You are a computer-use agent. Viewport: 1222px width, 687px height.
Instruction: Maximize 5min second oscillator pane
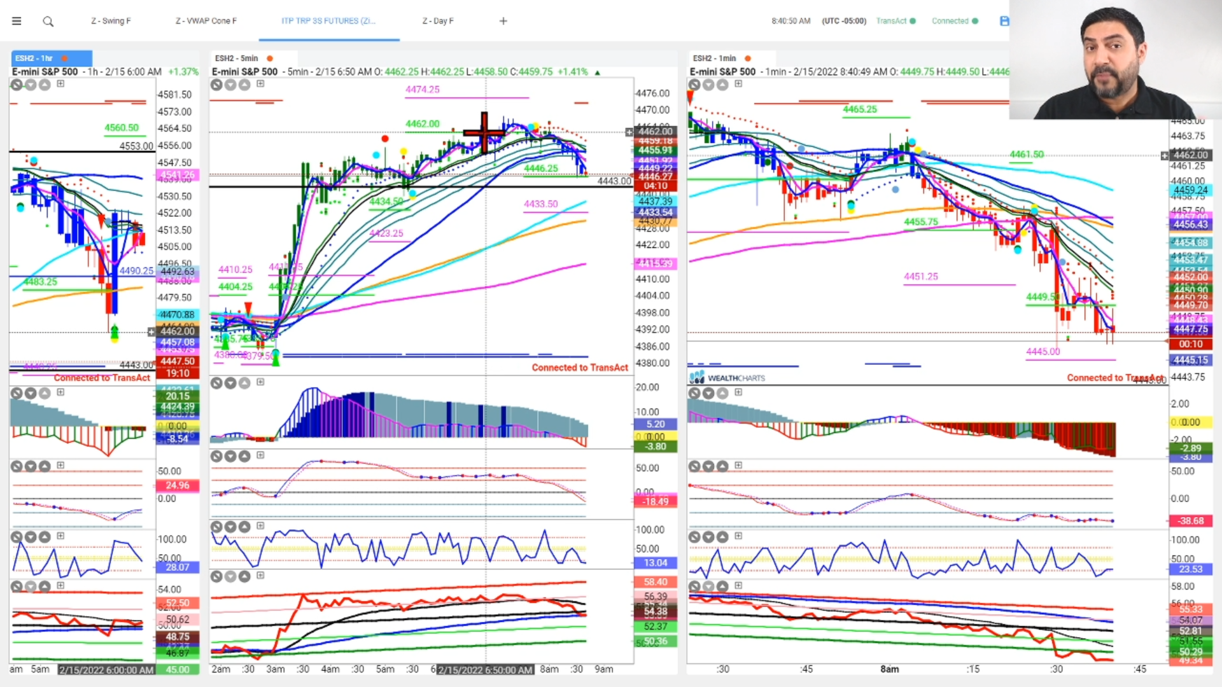(260, 455)
